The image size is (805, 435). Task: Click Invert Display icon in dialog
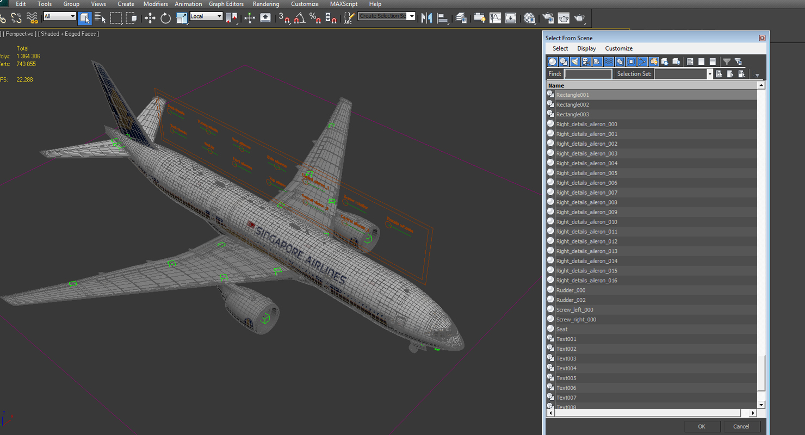[713, 61]
